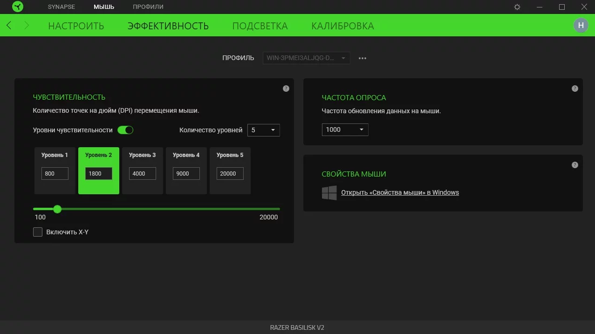Open «Свойства мыши» в Windows link
This screenshot has height=334, width=595.
tap(400, 192)
